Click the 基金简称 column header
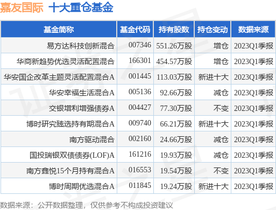The image size is (276, 210). pyautogui.click(x=59, y=30)
